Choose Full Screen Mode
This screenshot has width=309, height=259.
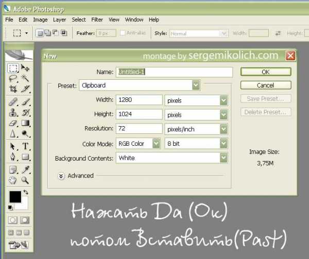tap(27, 233)
